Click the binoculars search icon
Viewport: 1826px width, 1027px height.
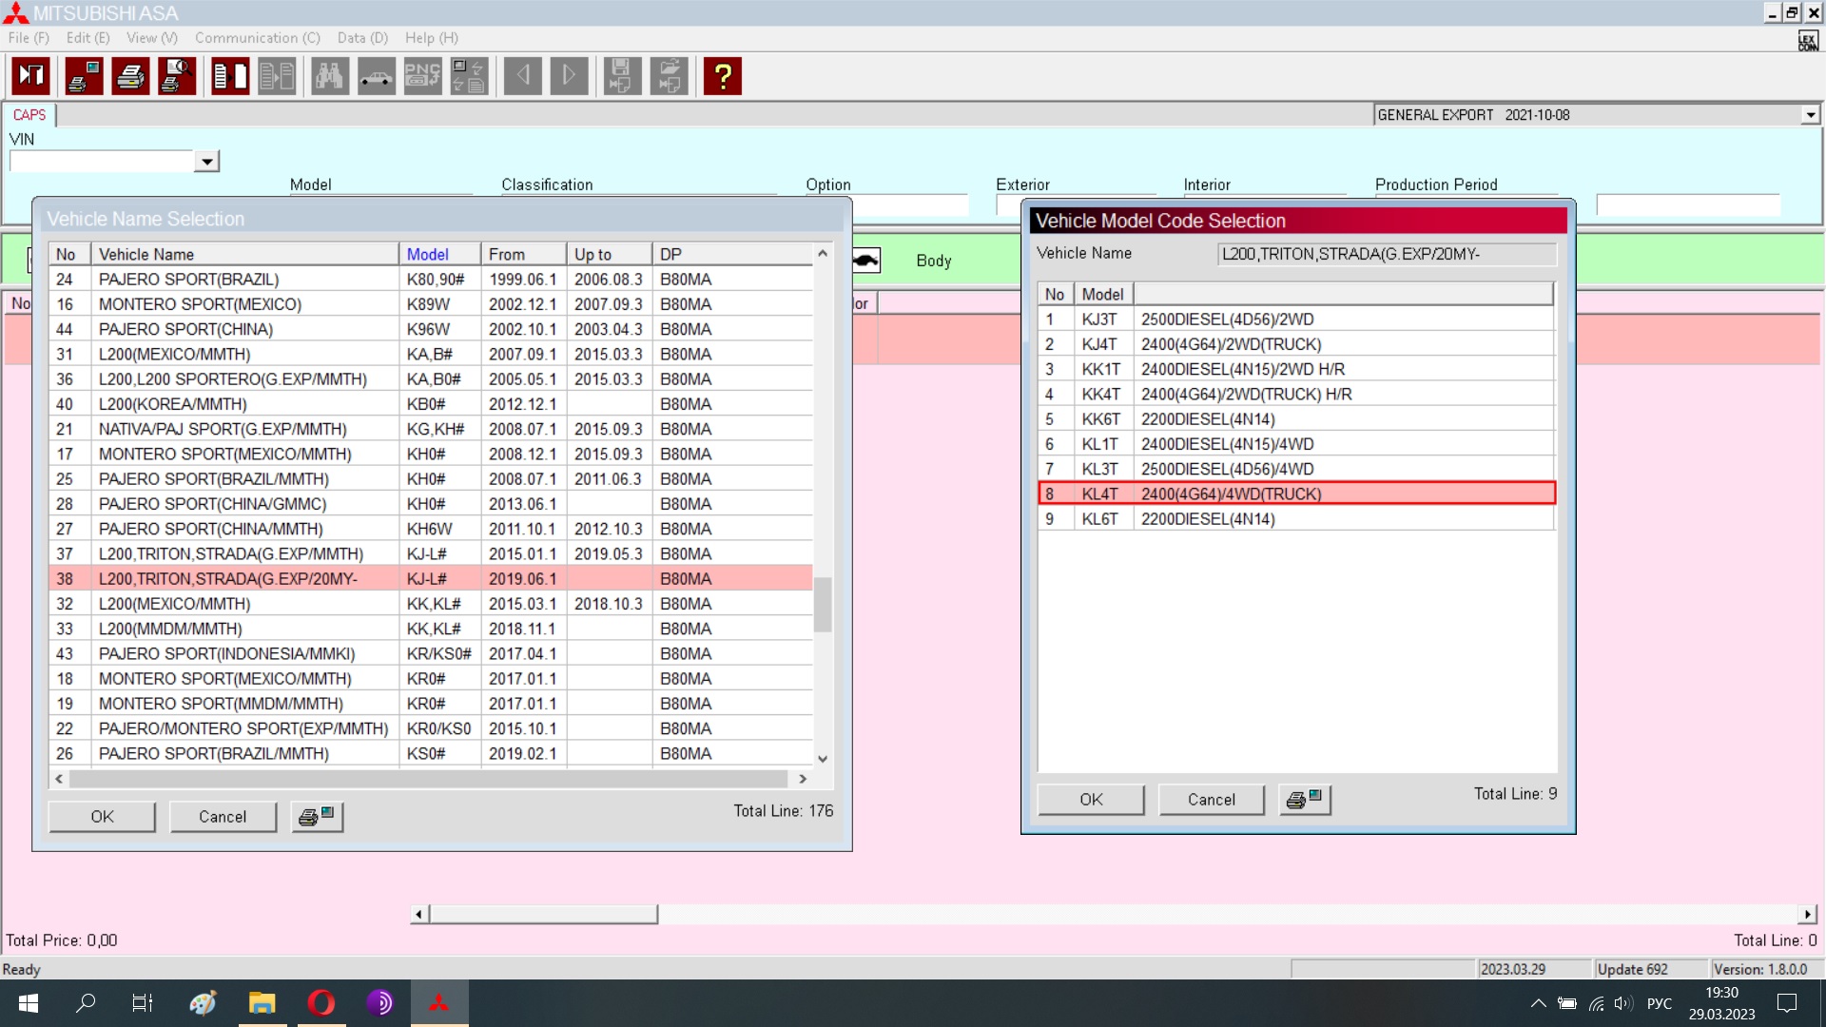(329, 76)
